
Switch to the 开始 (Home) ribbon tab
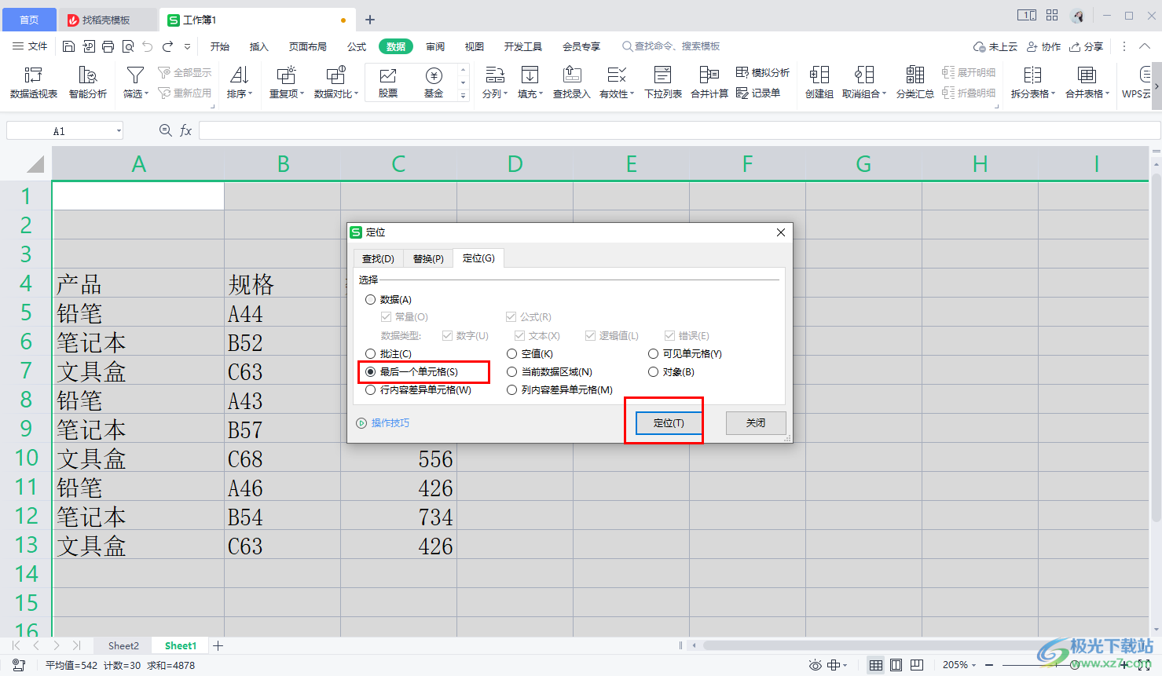pos(220,46)
